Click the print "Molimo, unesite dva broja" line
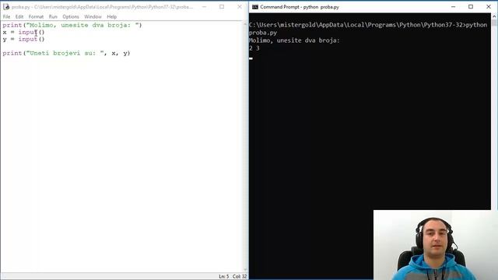The height and width of the screenshot is (280, 498). click(72, 25)
